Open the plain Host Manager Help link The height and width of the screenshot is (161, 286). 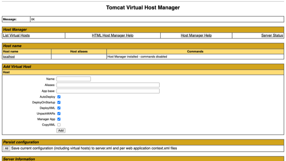click(196, 35)
